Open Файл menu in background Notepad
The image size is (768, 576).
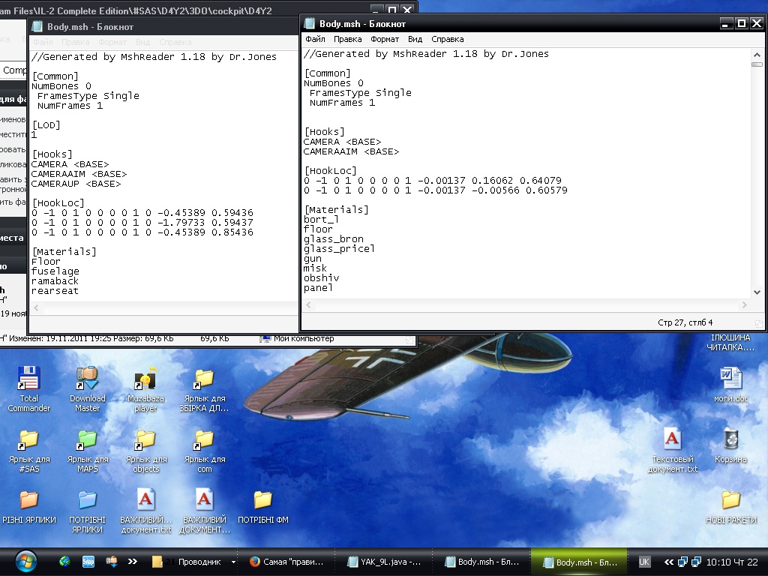43,42
